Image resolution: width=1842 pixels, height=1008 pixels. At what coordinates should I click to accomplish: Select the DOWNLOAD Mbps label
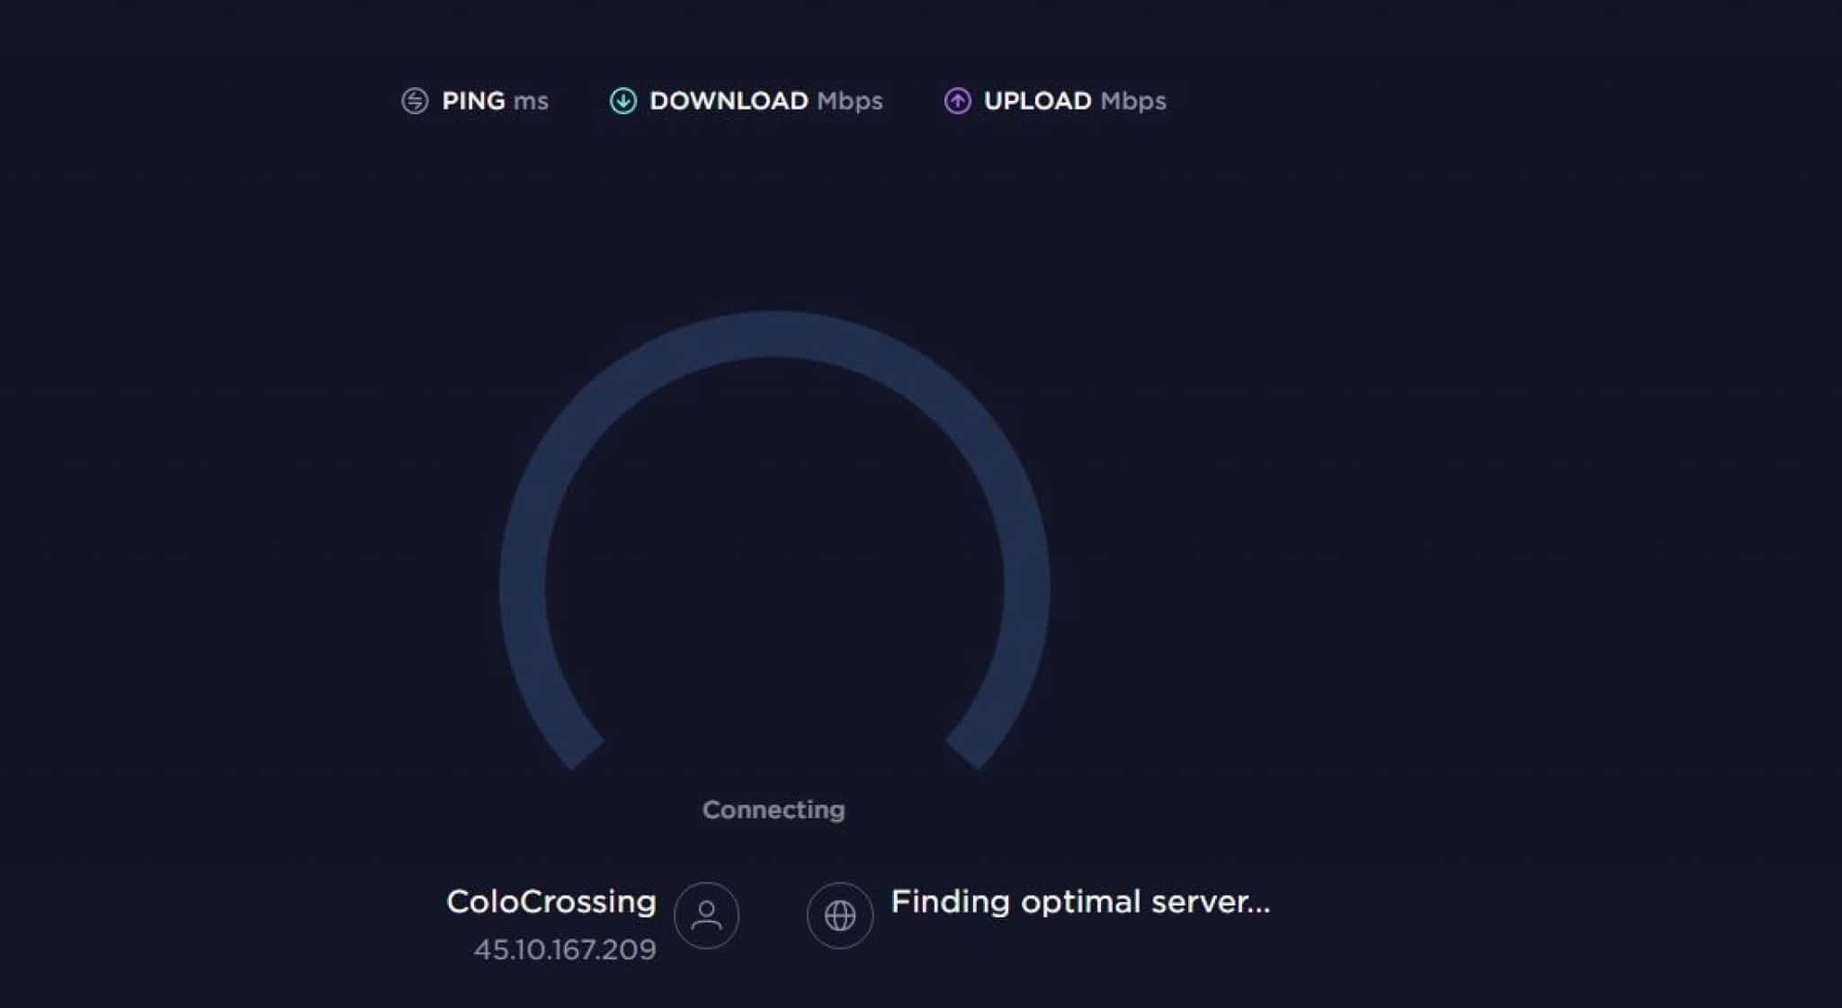766,101
